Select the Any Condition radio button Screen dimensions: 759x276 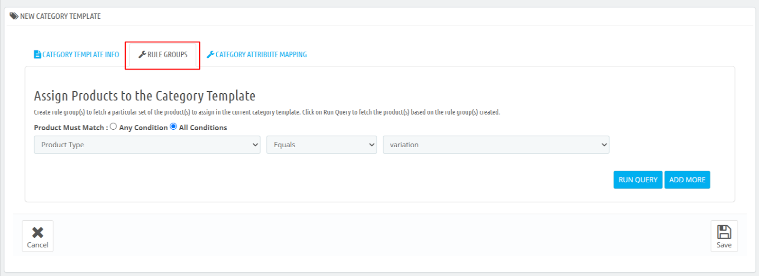[x=113, y=126]
